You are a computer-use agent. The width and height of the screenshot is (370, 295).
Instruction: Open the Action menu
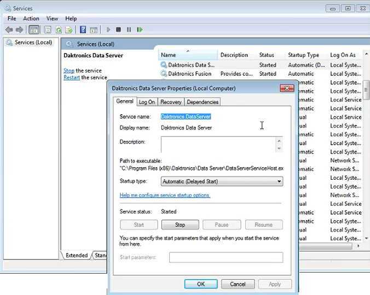point(31,19)
